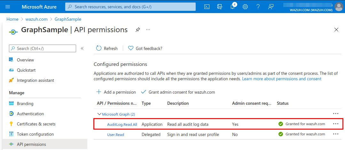Open the User.Read permission link

115,135
